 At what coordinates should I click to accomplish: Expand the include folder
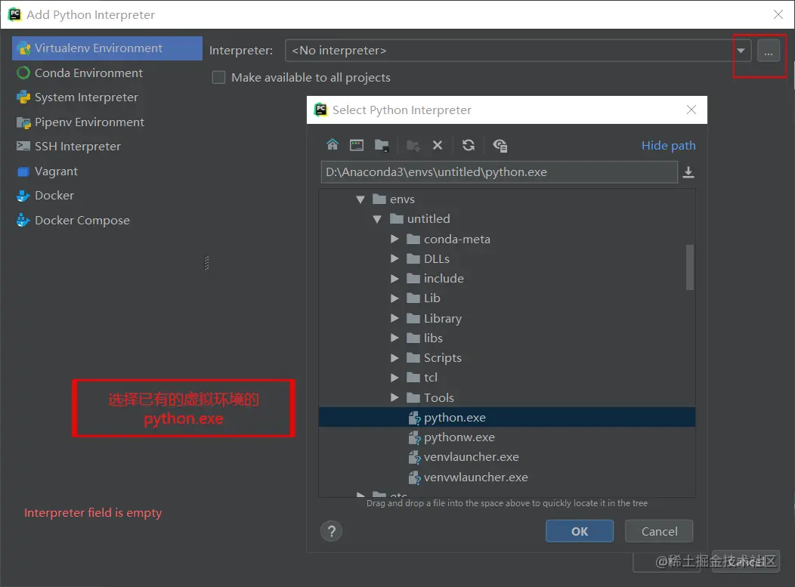coord(394,278)
